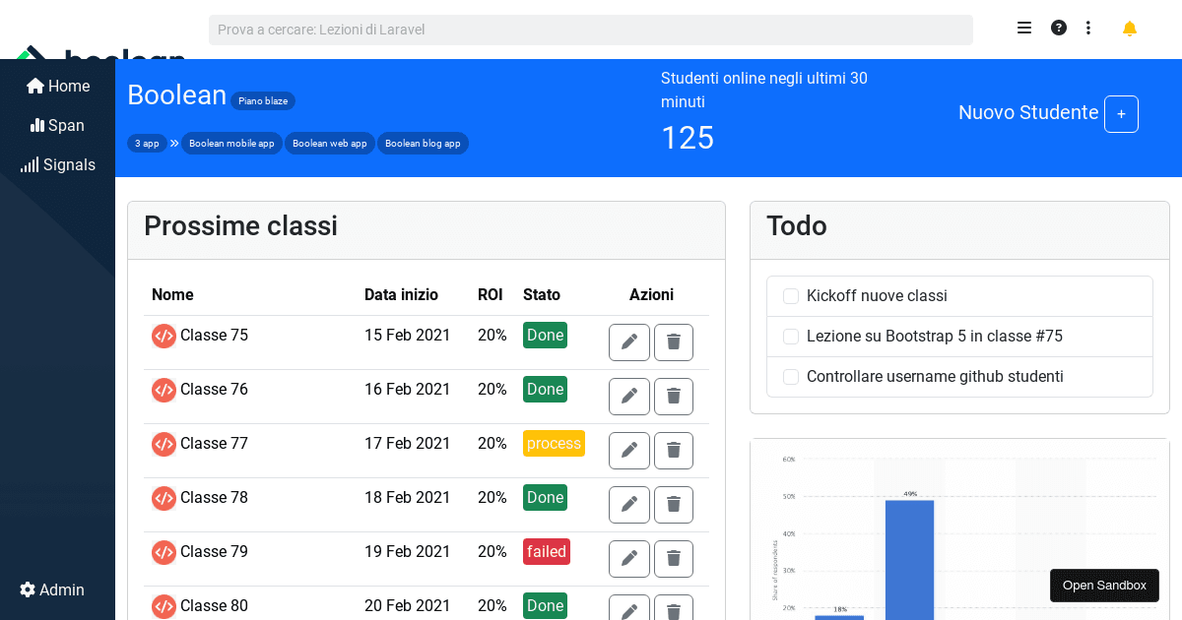Check Controllare username github studenti
Image resolution: width=1182 pixels, height=620 pixels.
[791, 376]
